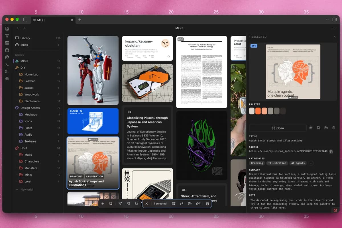Expand the DIY grid in sidebar
The image size is (342, 228).
coord(38,68)
